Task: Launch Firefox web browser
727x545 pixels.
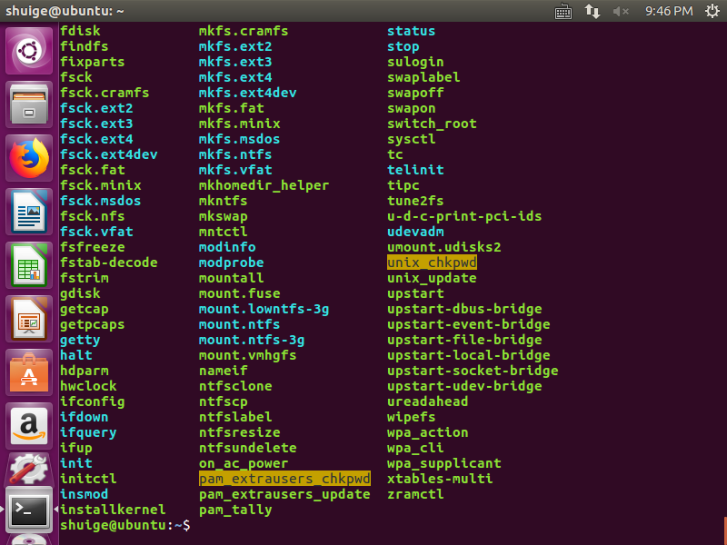Action: click(x=29, y=158)
